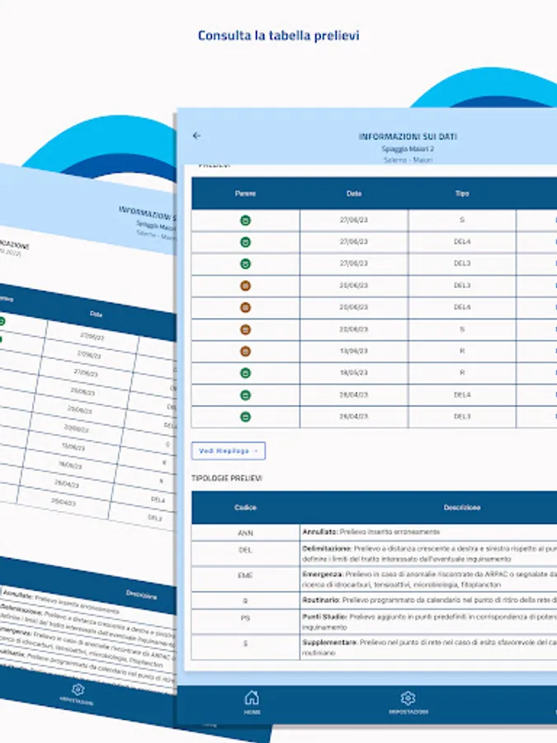Tap the brown parere icon in the 20/06/23 S row
Image resolution: width=557 pixels, height=743 pixels.
[x=245, y=329]
